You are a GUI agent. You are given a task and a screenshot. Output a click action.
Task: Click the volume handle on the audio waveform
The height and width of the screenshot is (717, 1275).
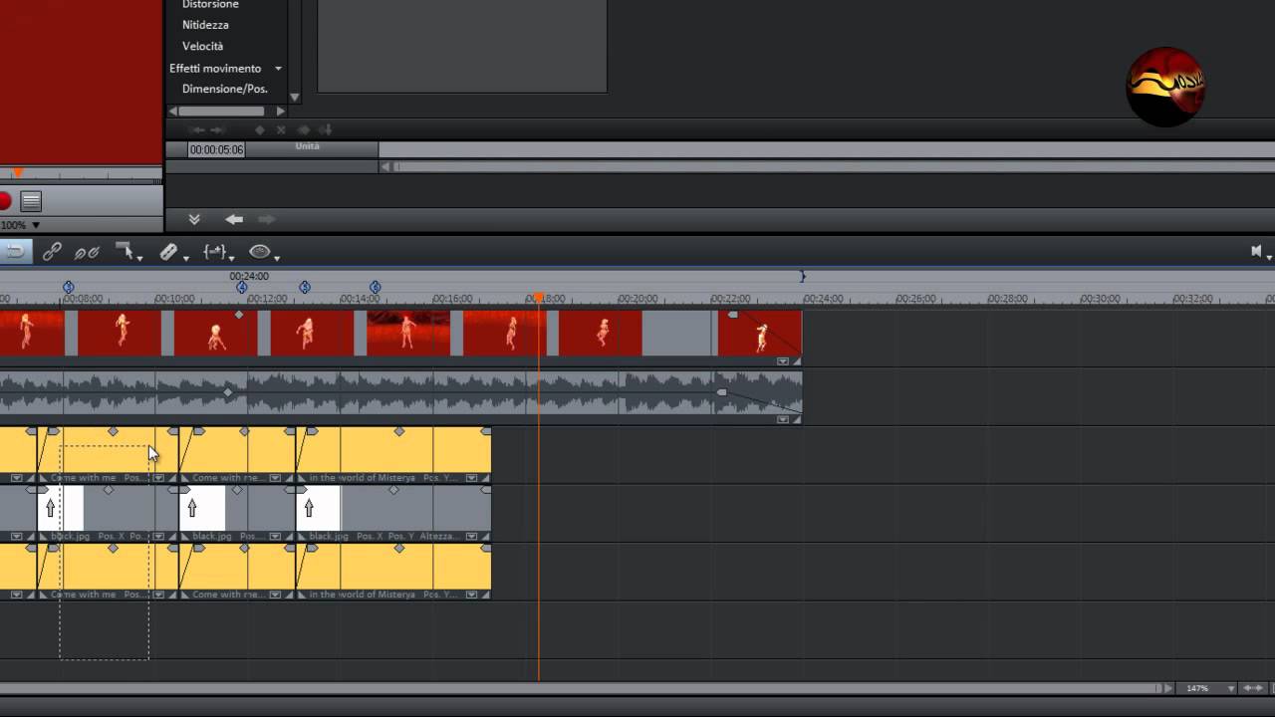(228, 392)
